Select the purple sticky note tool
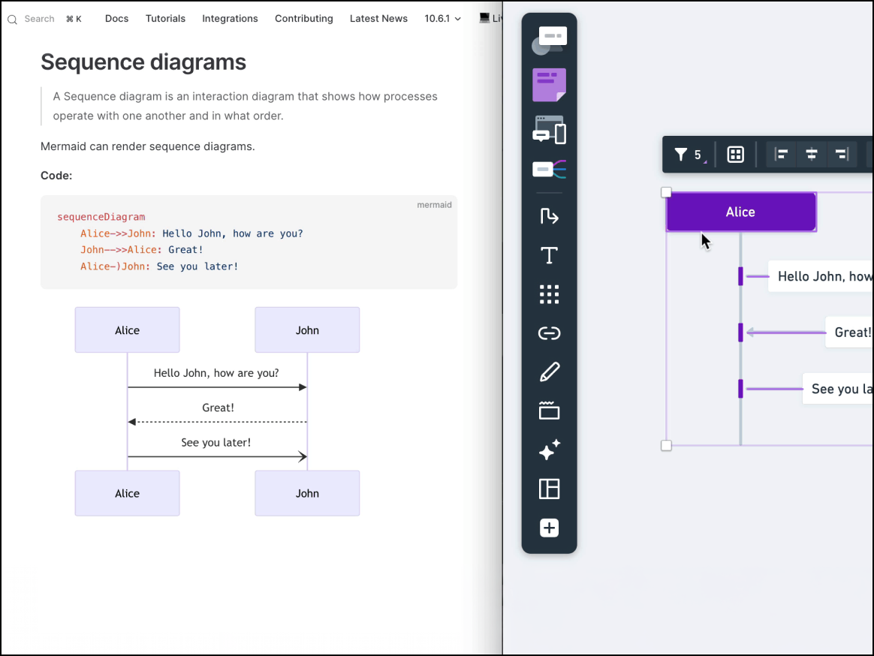The image size is (874, 656). pos(549,85)
